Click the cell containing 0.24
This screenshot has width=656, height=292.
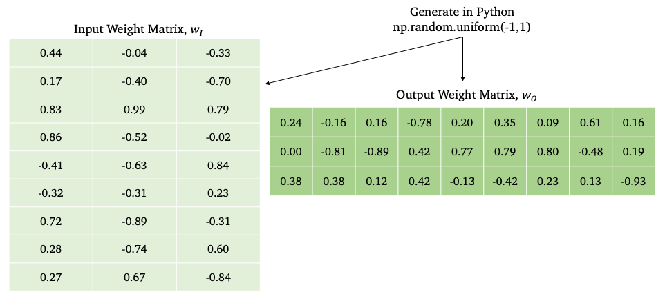(291, 123)
